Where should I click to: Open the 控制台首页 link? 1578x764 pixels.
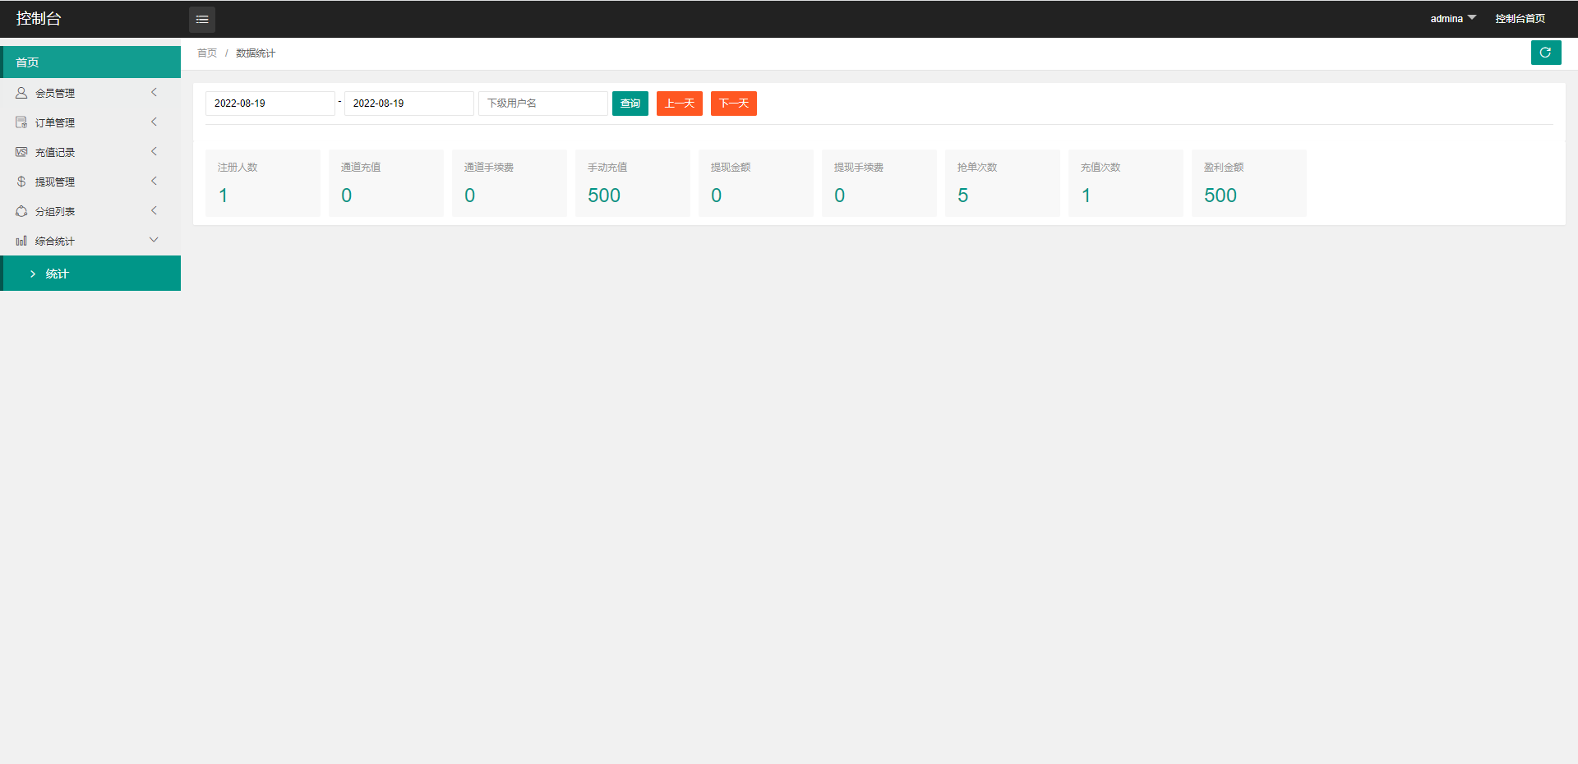point(1520,18)
